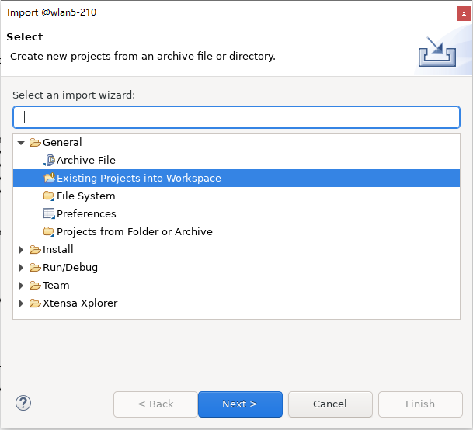473x430 pixels.
Task: Expand the Run/Debug category
Action: point(22,268)
